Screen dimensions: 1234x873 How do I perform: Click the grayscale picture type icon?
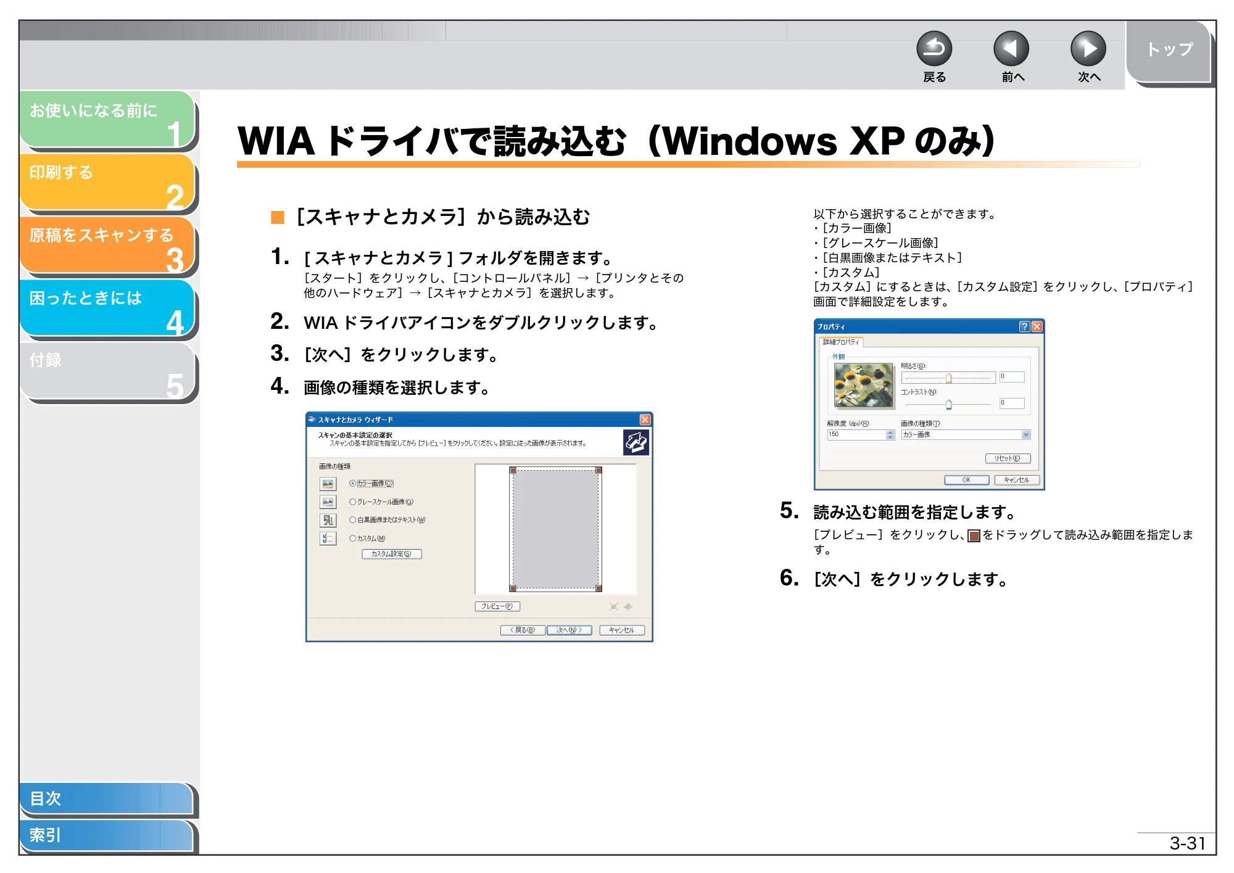pos(328,502)
